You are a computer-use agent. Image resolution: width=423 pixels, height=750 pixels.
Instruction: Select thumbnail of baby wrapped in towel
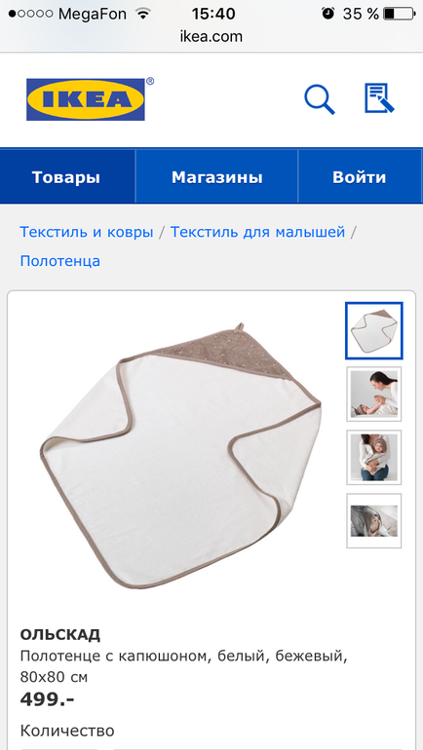pos(373,457)
